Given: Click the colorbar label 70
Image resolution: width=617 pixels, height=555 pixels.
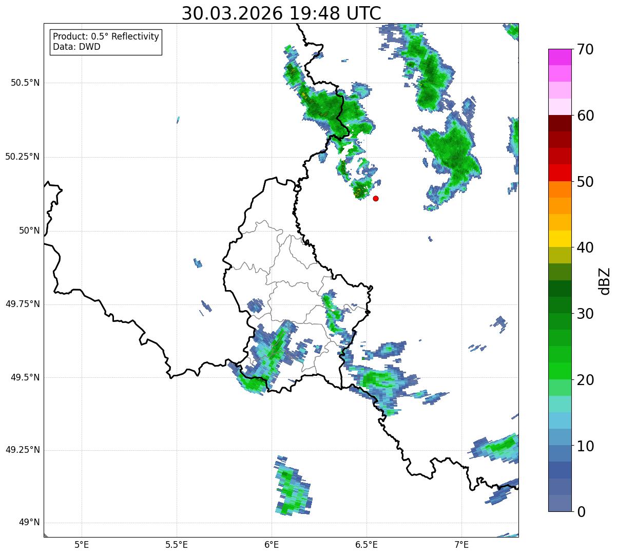Looking at the screenshot, I should pos(585,49).
